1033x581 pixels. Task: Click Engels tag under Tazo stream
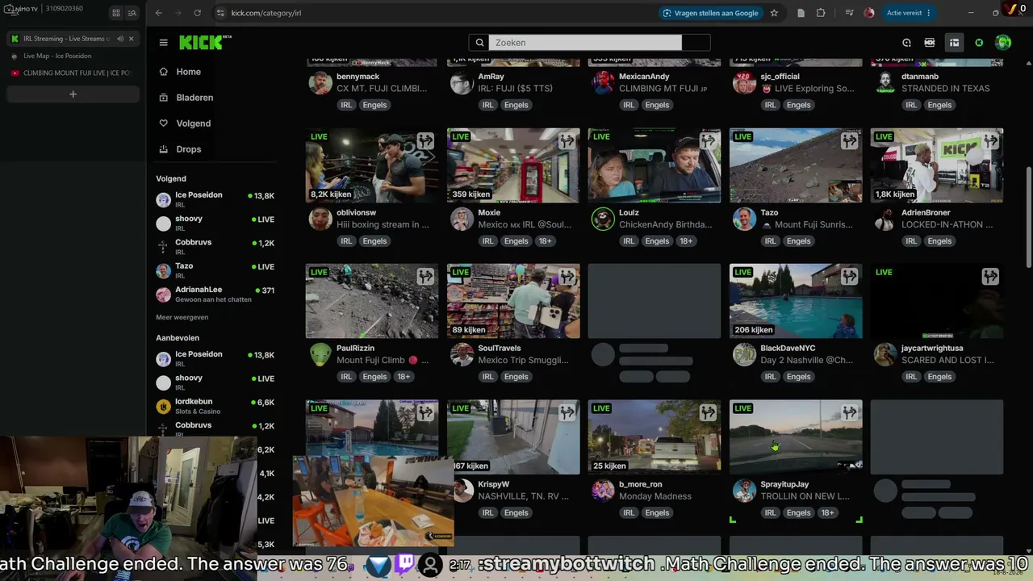(798, 241)
